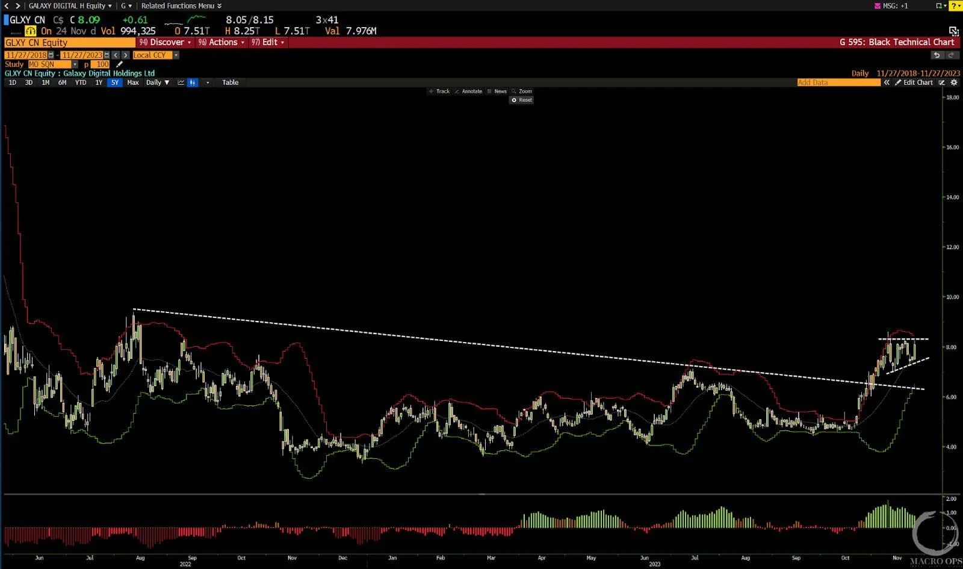963x569 pixels.
Task: Switch to Table view
Action: [231, 82]
